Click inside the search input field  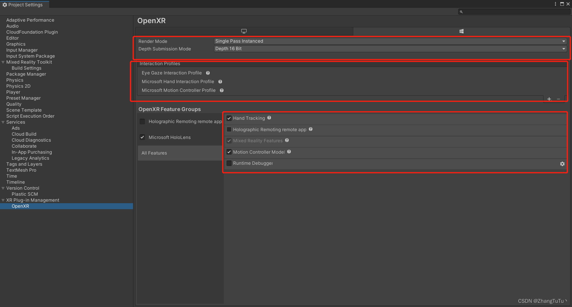tap(511, 11)
